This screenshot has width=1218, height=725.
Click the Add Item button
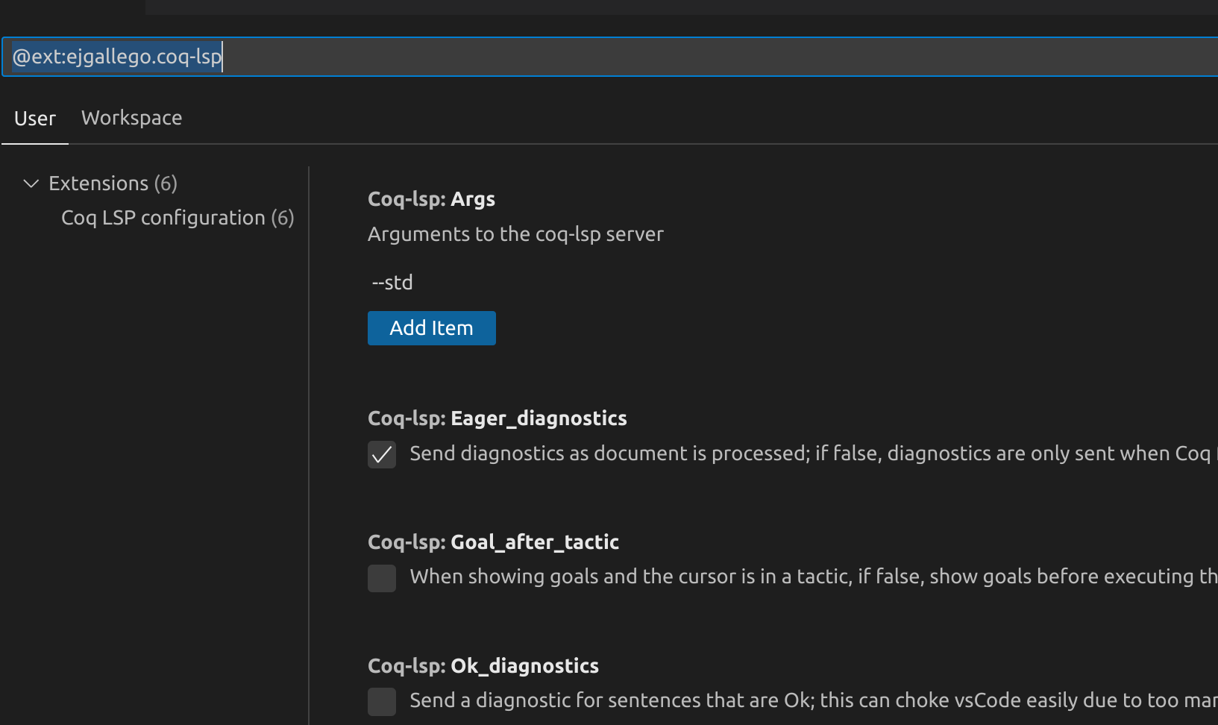pyautogui.click(x=432, y=328)
